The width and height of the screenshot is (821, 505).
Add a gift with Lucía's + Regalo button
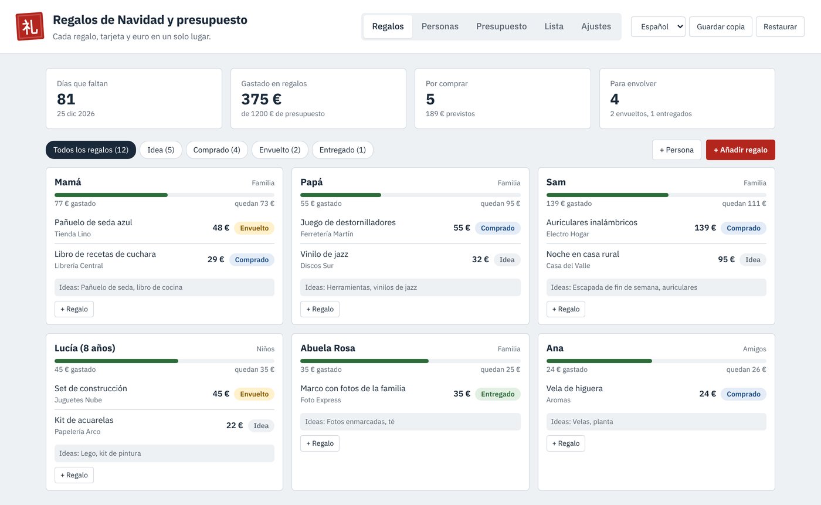(74, 475)
